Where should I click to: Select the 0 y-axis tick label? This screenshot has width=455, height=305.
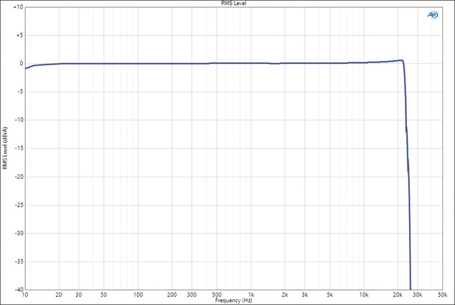tap(21, 63)
